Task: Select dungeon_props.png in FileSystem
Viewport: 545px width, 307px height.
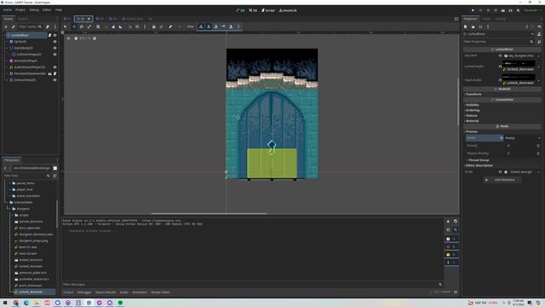Action: tap(33, 240)
